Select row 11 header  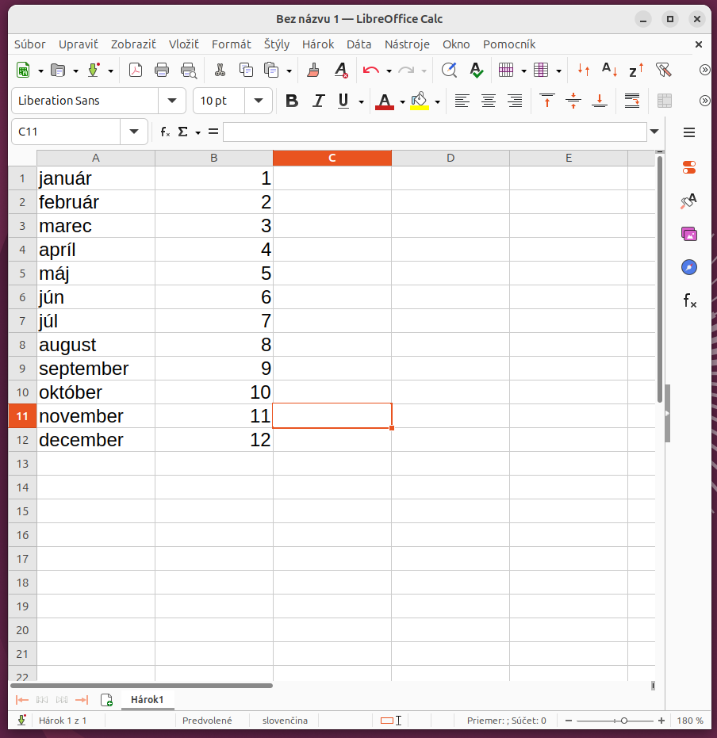pos(22,416)
